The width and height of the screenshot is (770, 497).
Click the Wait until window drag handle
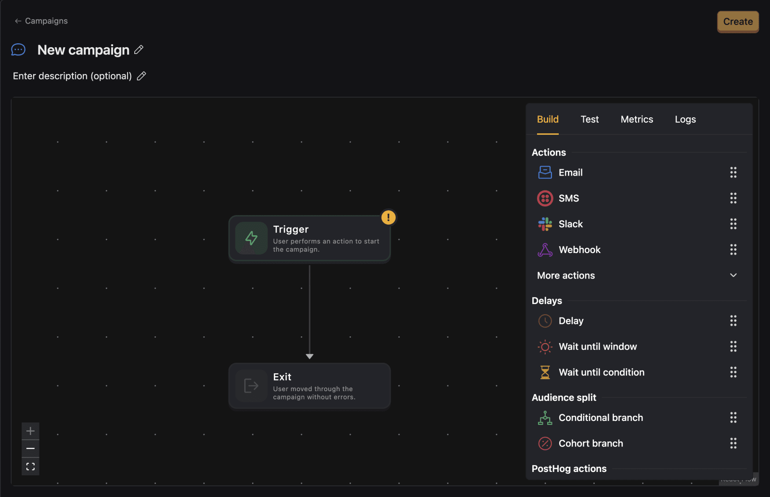(733, 346)
